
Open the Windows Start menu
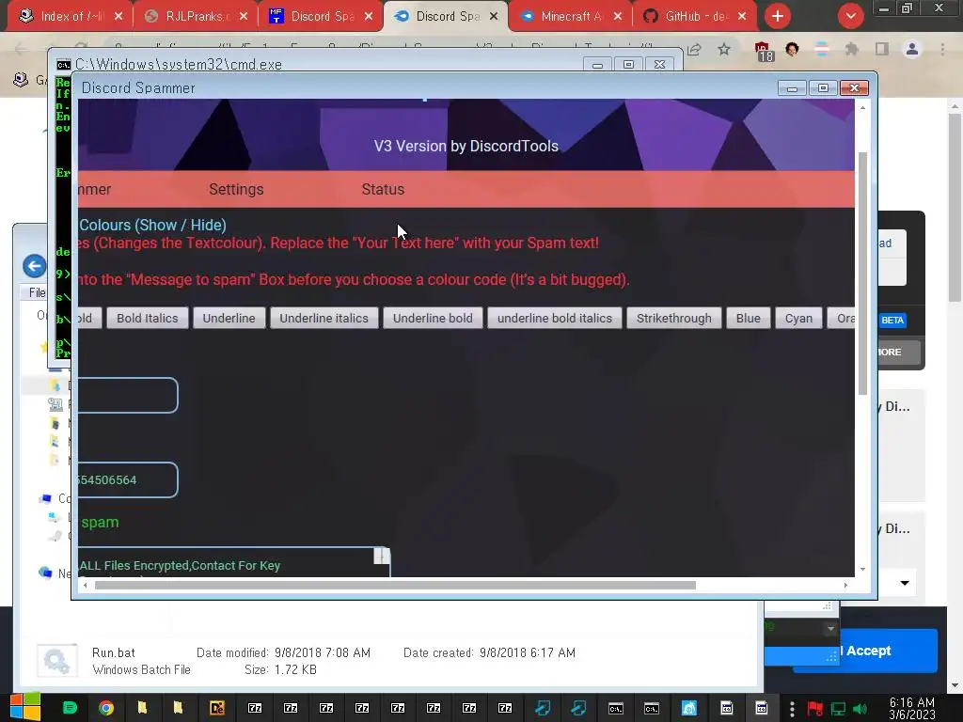pyautogui.click(x=24, y=707)
